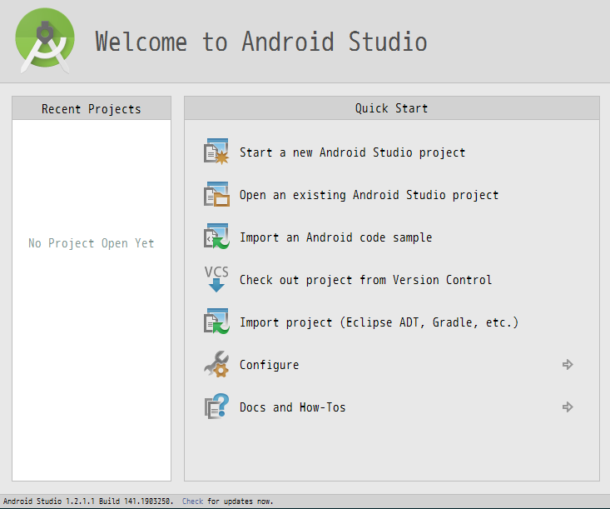
Task: Open an existing Android Studio project
Action: 369,195
